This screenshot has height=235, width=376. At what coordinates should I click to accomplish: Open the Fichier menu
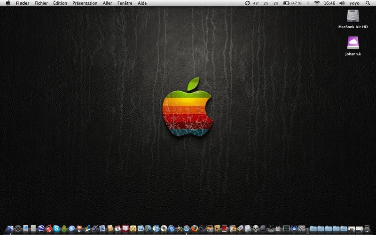[x=41, y=3]
